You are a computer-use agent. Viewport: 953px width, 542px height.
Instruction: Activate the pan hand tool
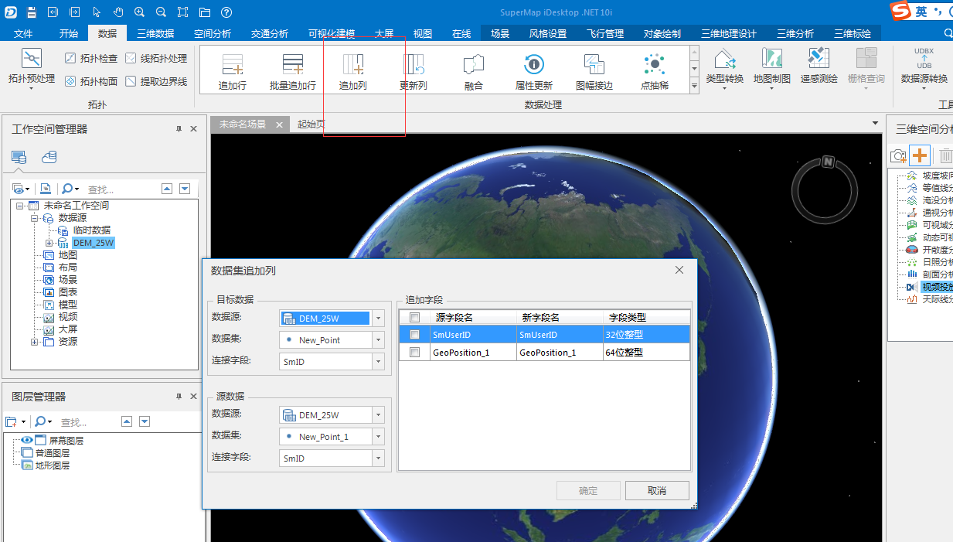tap(118, 12)
